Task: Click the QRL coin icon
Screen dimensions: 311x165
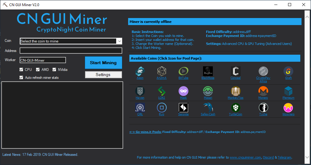Action: point(140,108)
